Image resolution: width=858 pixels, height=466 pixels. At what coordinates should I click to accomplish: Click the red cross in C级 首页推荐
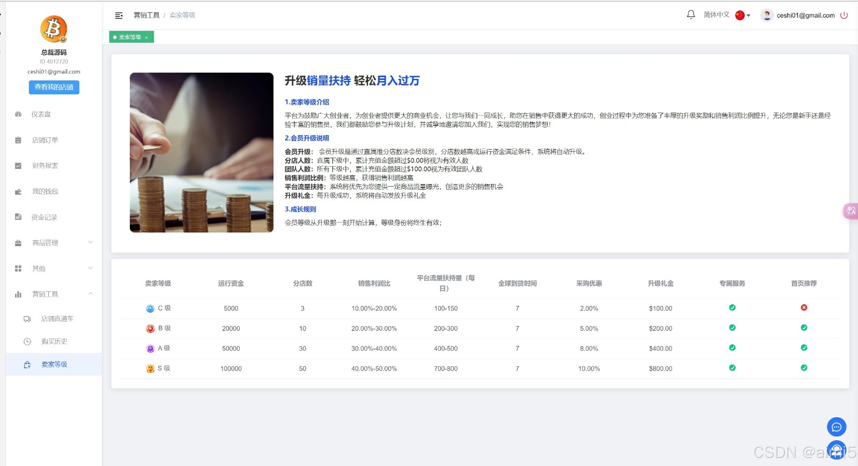[x=804, y=308]
